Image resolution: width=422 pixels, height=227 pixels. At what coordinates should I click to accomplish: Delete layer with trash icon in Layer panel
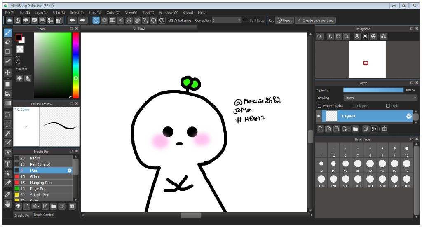[x=384, y=129]
